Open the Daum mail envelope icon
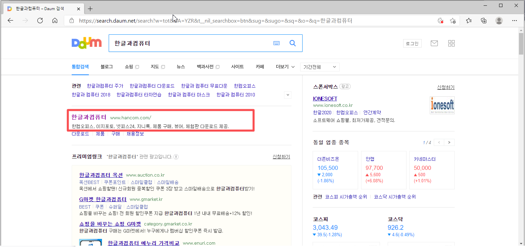The image size is (525, 247). click(434, 43)
